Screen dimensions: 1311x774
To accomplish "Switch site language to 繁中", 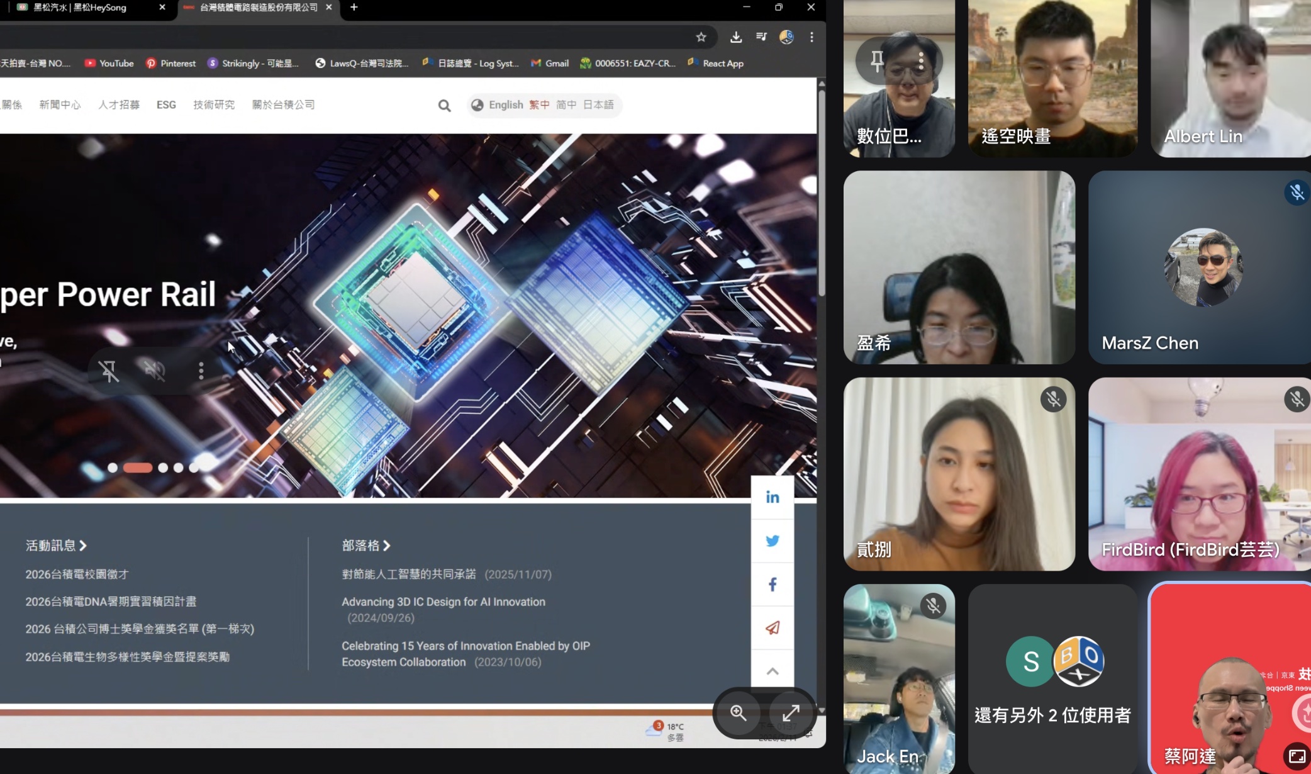I will pyautogui.click(x=539, y=104).
